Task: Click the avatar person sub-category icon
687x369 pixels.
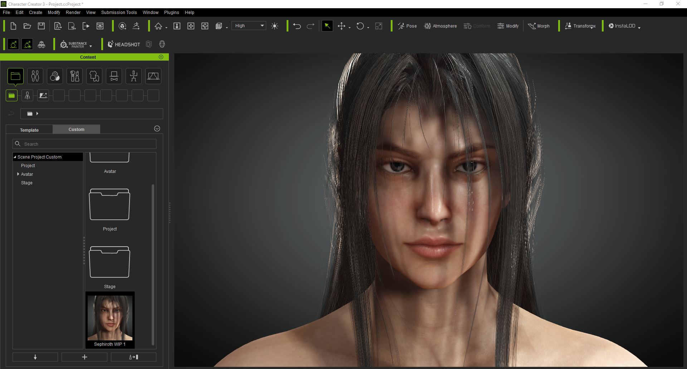Action: (27, 96)
